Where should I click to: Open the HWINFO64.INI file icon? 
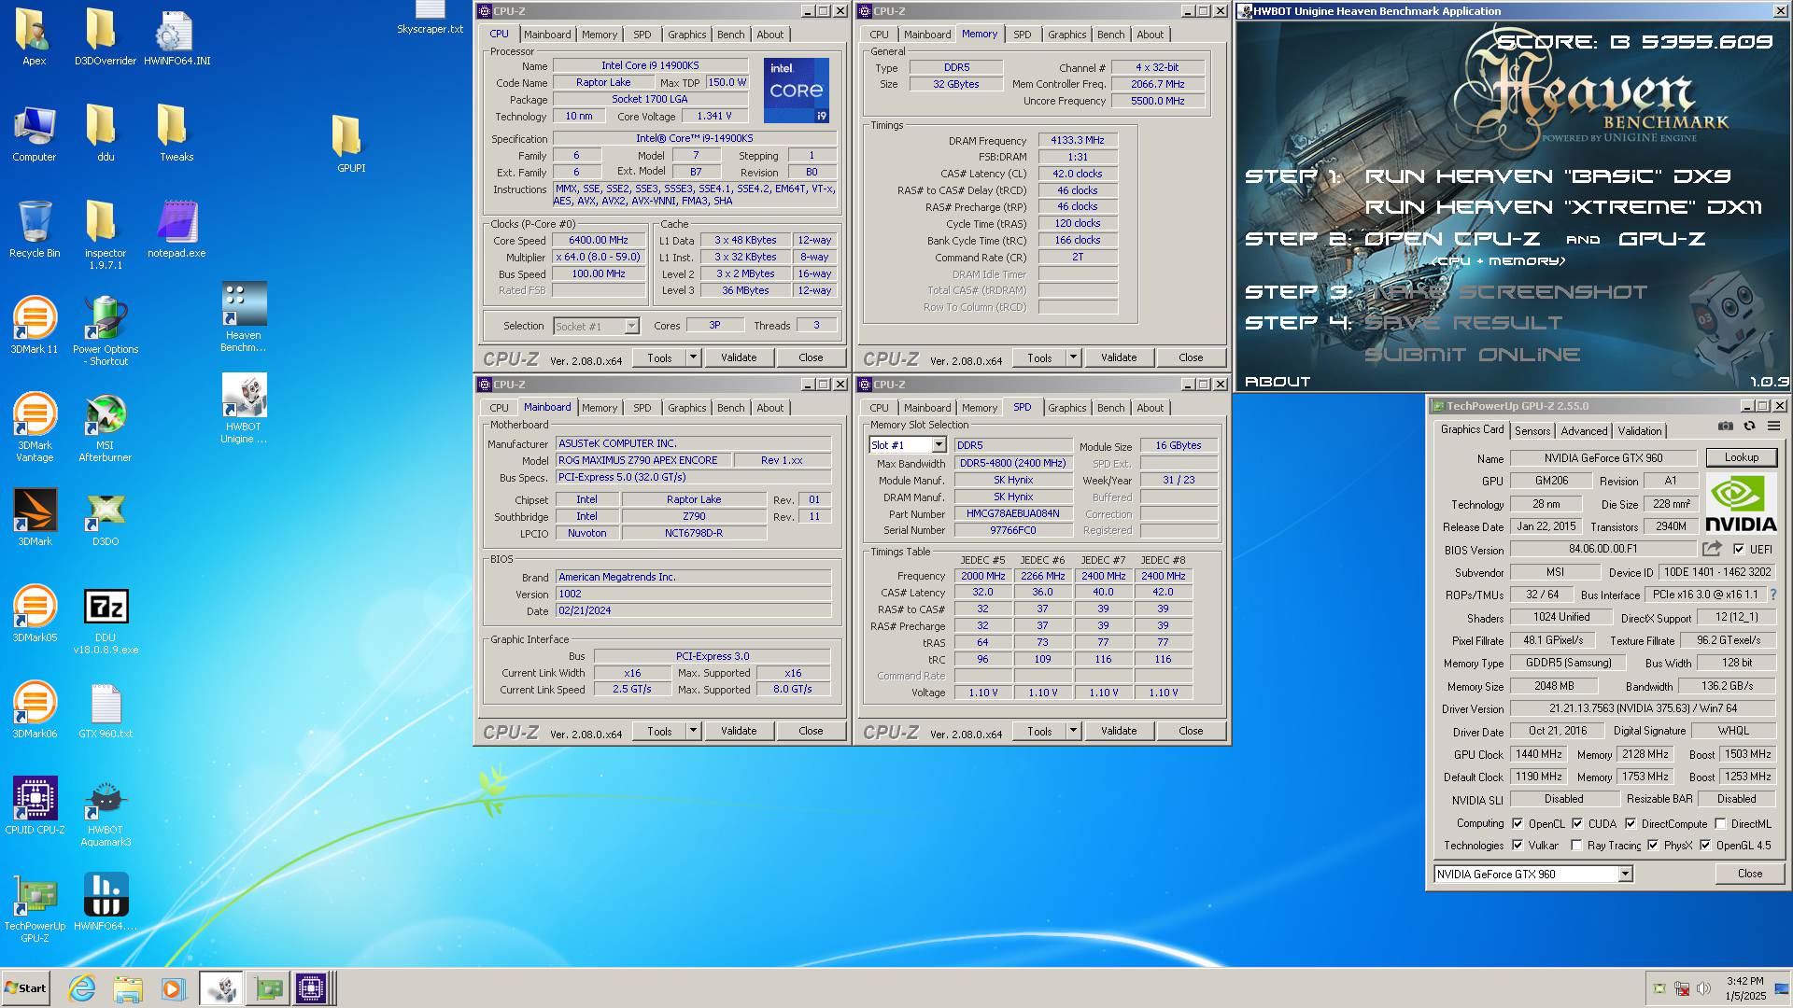point(176,37)
